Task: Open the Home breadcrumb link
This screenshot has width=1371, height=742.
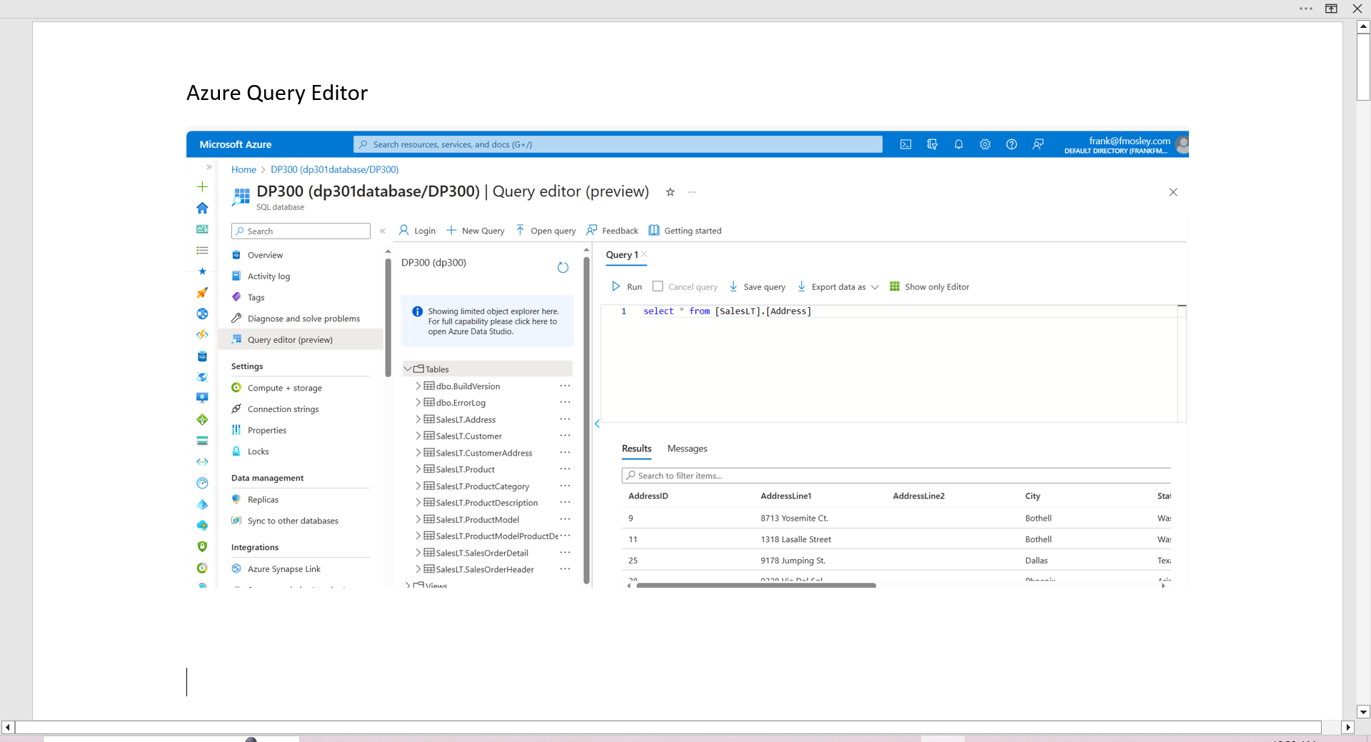Action: coord(243,169)
